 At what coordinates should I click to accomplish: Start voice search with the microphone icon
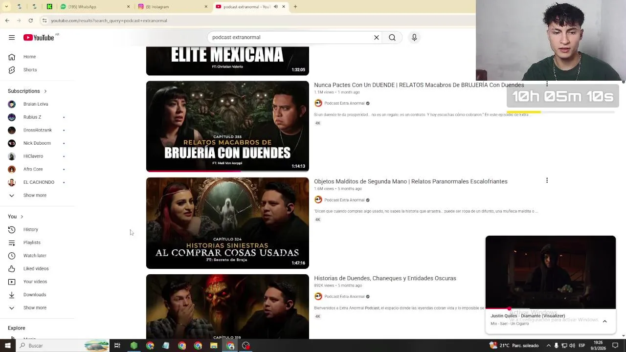(x=414, y=38)
